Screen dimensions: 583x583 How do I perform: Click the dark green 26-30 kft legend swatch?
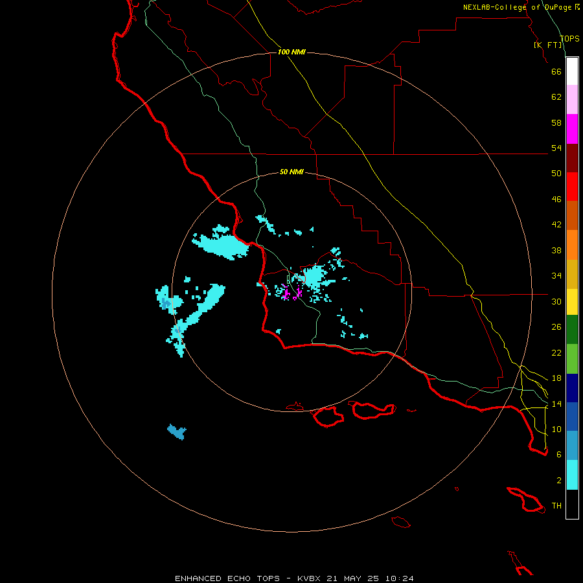click(x=572, y=330)
